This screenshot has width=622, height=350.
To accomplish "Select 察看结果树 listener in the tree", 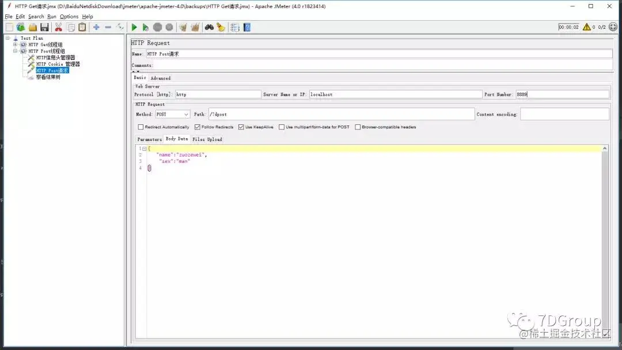I will click(x=48, y=77).
